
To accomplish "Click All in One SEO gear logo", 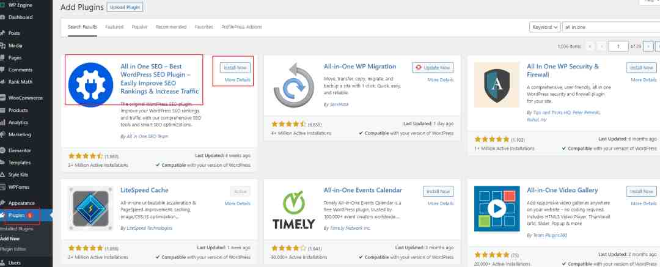I will [x=90, y=85].
